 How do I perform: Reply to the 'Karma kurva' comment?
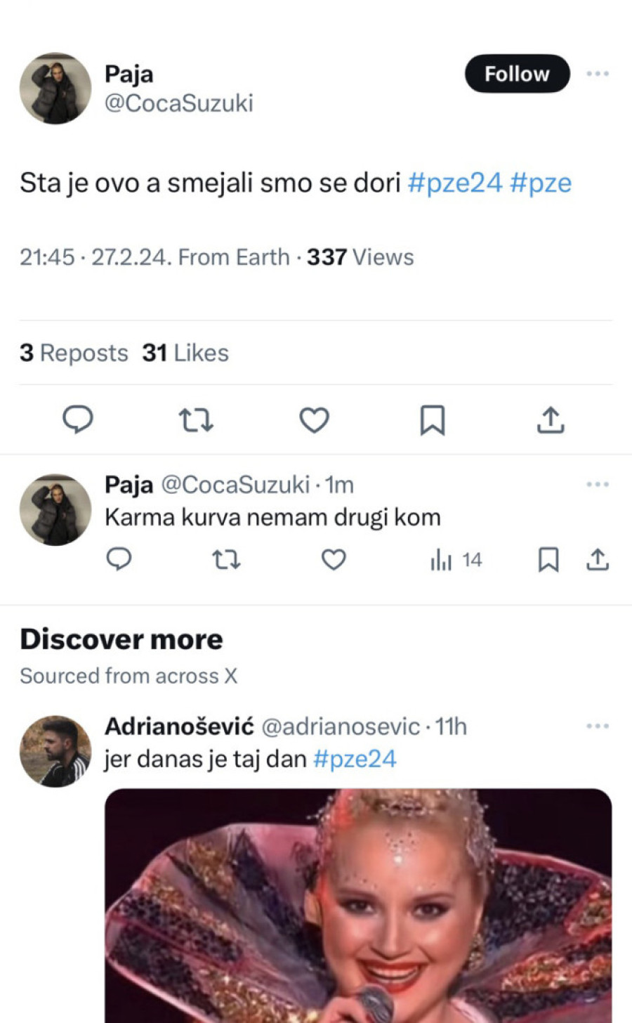(x=119, y=559)
